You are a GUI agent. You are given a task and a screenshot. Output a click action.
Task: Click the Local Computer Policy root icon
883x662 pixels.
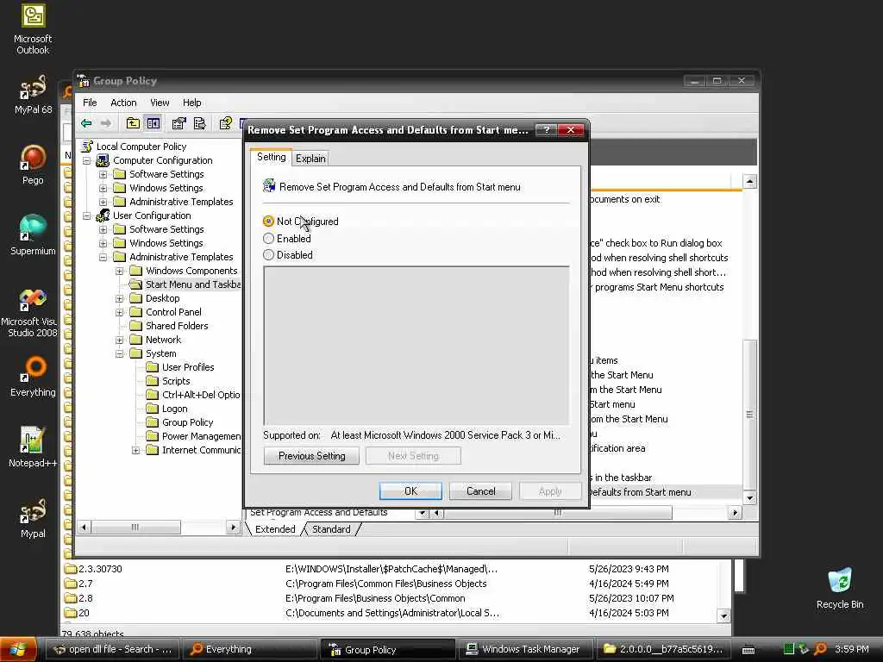[x=87, y=147]
